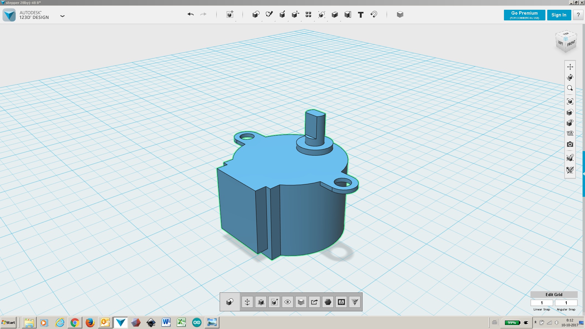Open the Material layers tool in top toolbar
Screen dimensions: 585x329
(400, 14)
